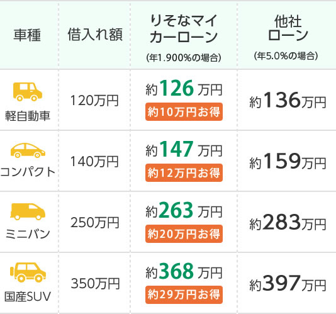Click the 他社ローン column header

pyautogui.click(x=288, y=28)
